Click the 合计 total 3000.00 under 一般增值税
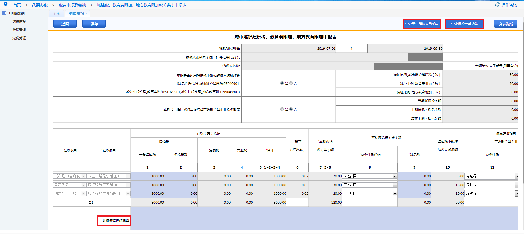The height and width of the screenshot is (234, 524). pos(148,202)
